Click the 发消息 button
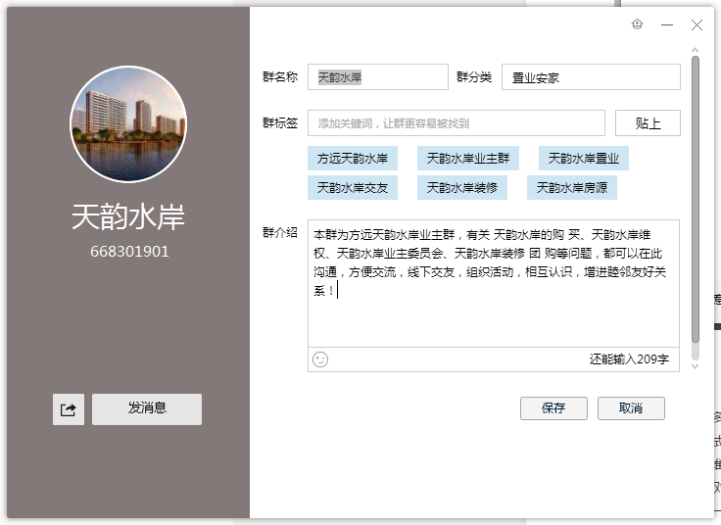The image size is (721, 525). (147, 409)
